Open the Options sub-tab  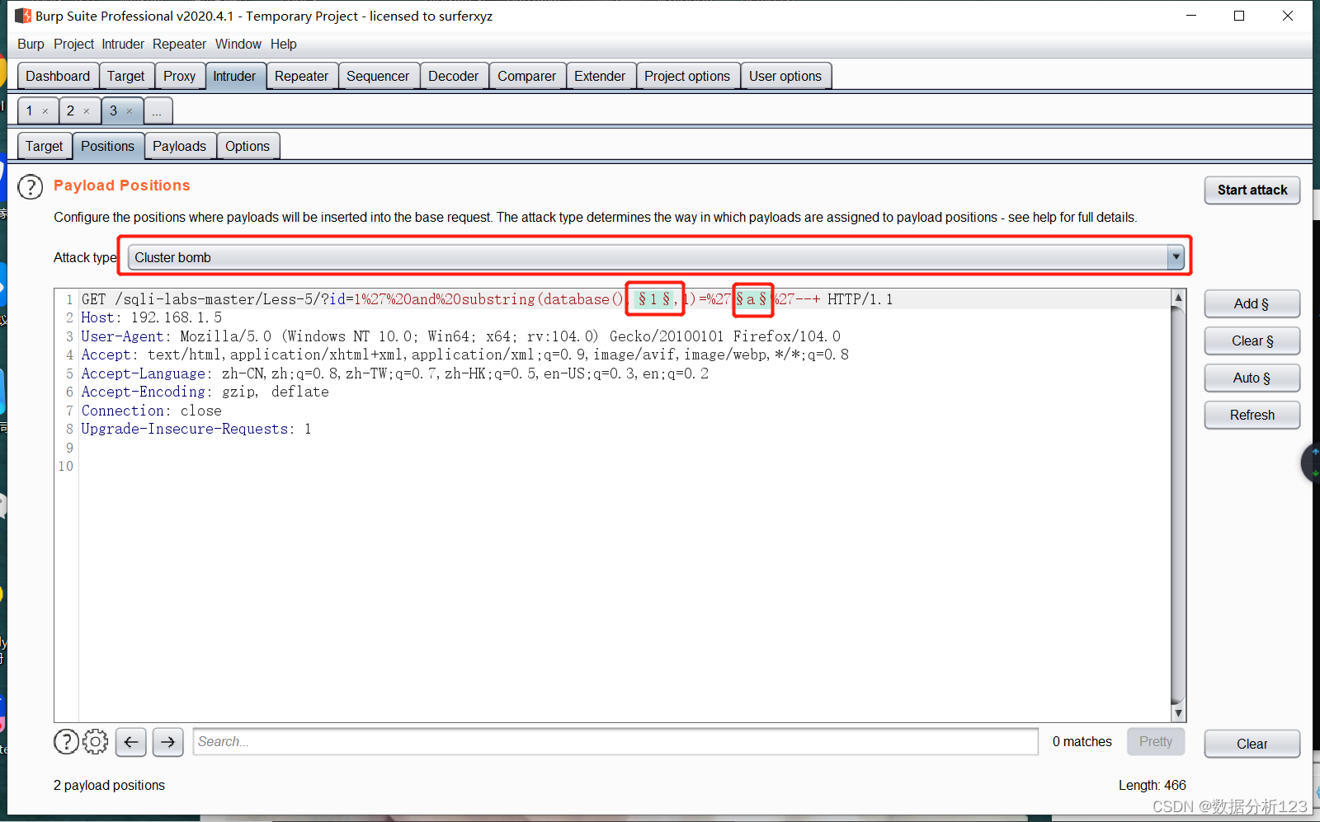point(247,146)
